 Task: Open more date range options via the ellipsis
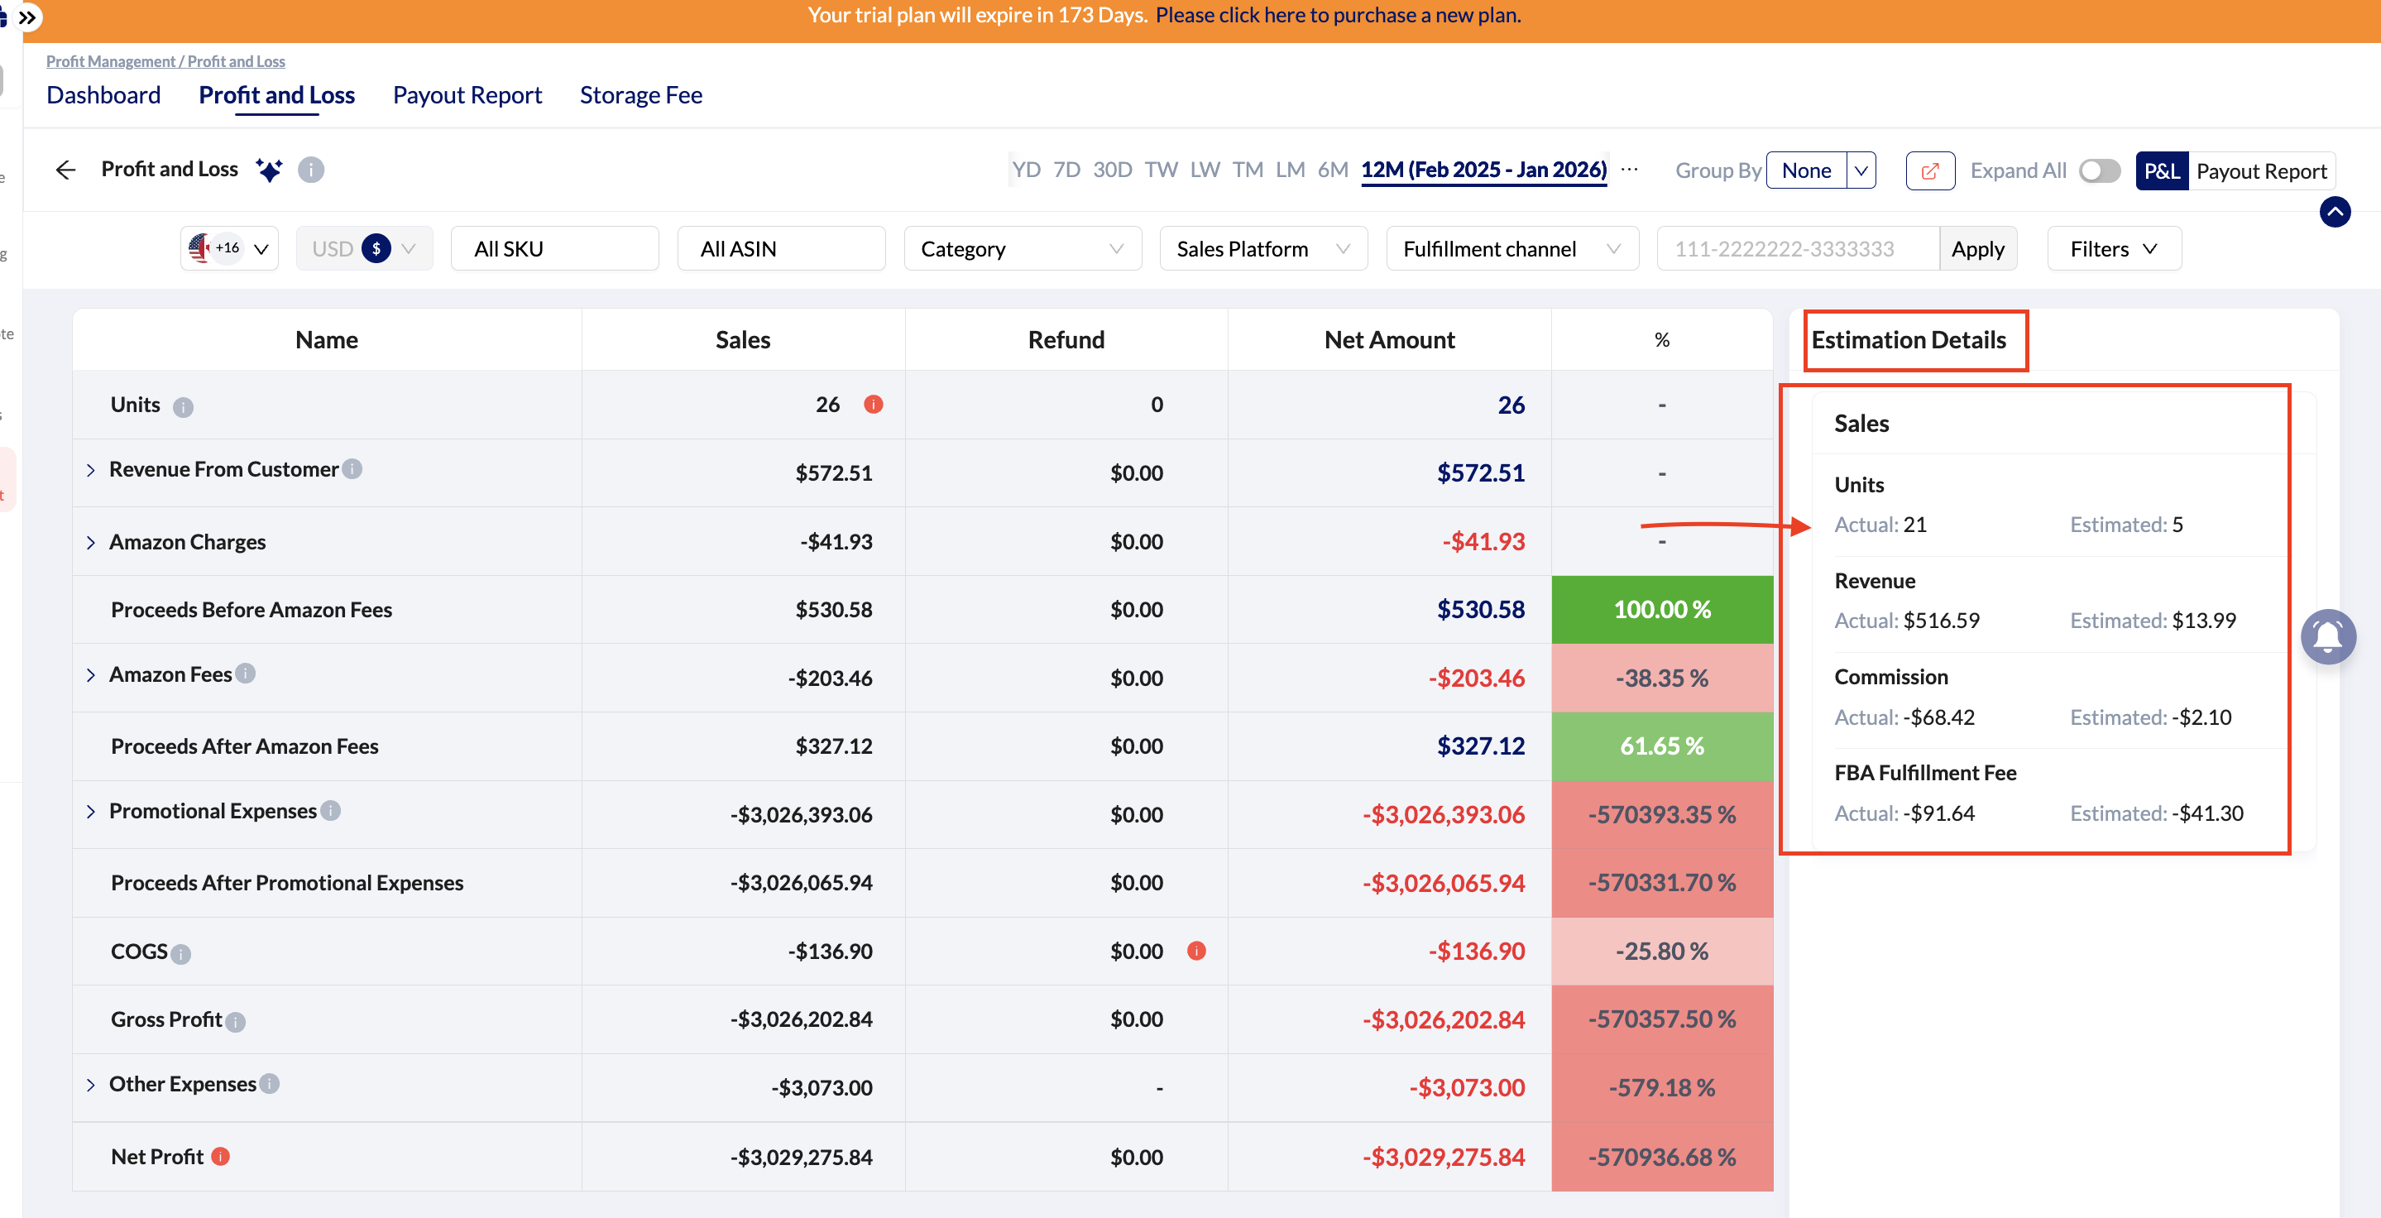1630,170
